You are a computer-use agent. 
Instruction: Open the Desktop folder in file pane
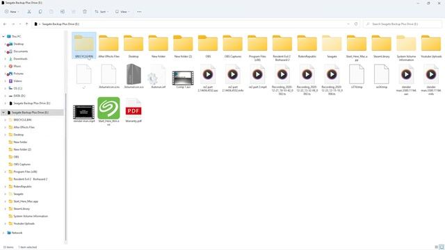133,46
